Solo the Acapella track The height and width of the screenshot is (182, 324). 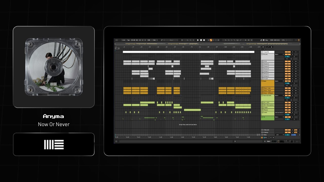pyautogui.click(x=293, y=52)
